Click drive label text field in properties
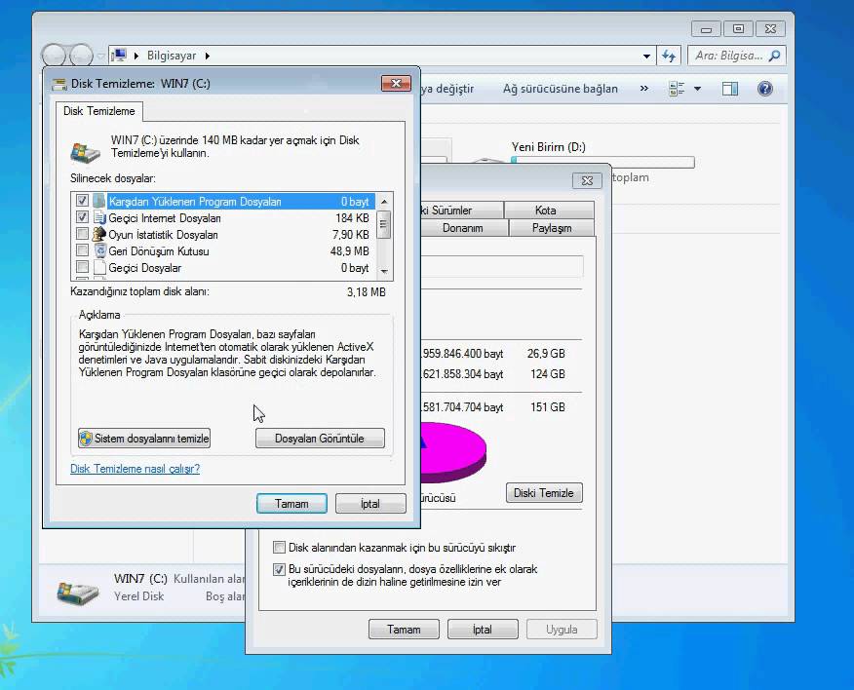 click(x=502, y=267)
